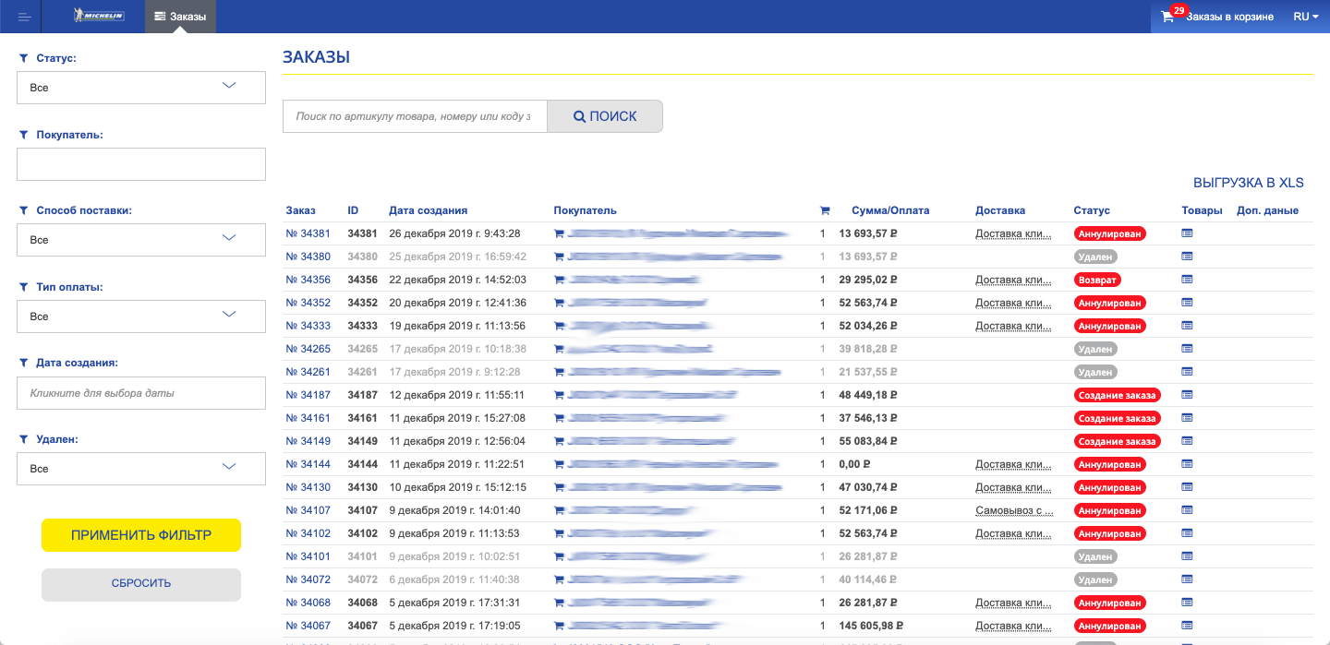Click Самовывоз delivery text for order 34107
The image size is (1330, 645).
click(x=1014, y=510)
